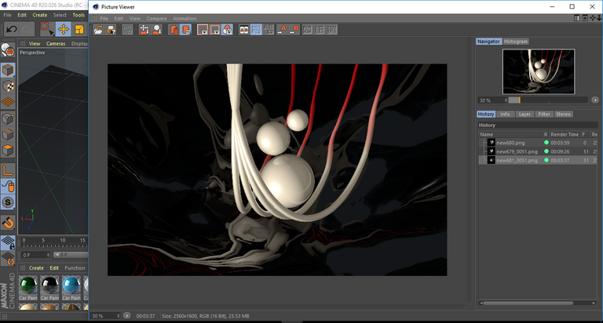Open Cameras menu in the viewport
This screenshot has width=603, height=323.
[56, 44]
